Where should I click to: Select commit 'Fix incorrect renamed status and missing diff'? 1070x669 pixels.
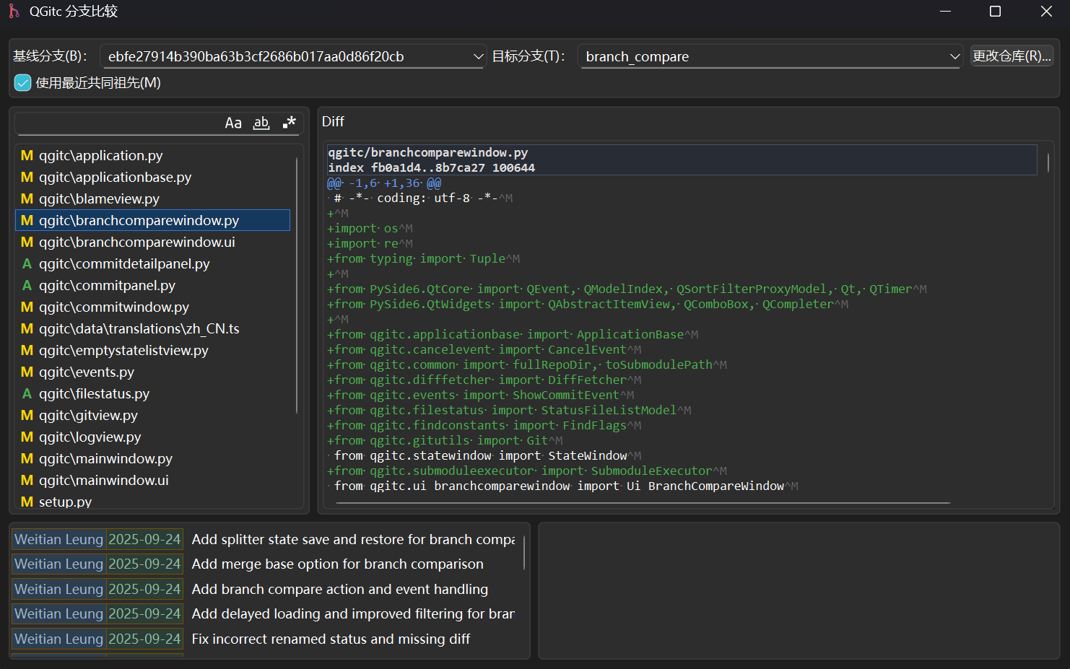pos(331,639)
